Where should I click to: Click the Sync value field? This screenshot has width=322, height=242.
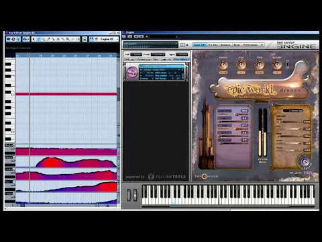click(182, 54)
